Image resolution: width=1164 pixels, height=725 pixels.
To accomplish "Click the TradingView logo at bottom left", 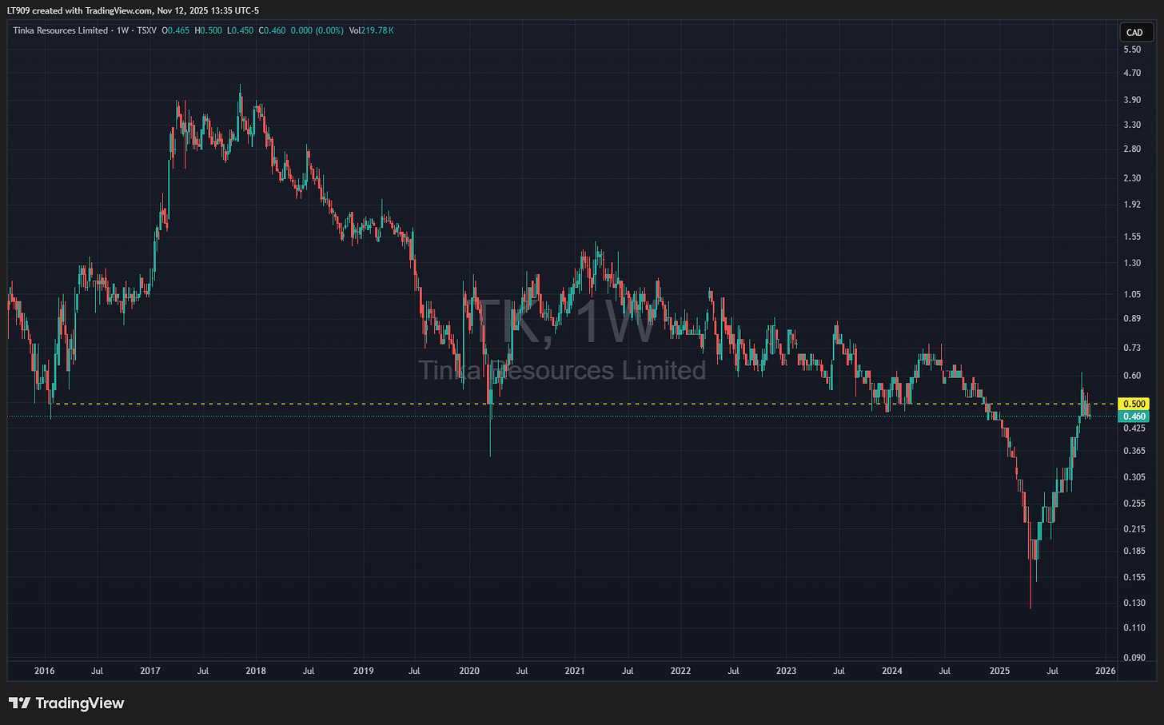I will (66, 703).
